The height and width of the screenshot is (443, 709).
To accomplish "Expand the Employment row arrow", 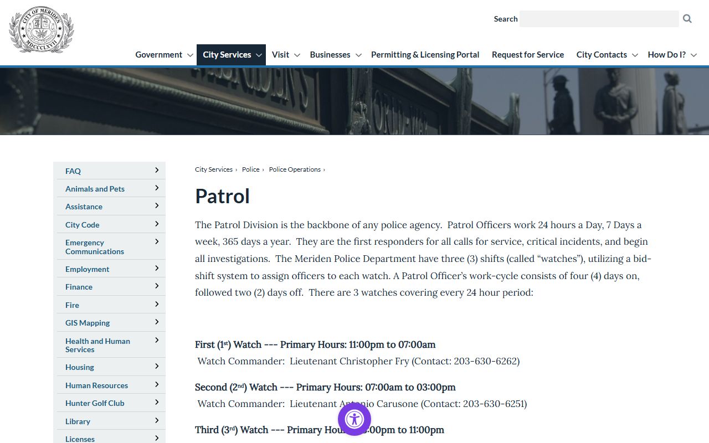I will [x=157, y=268].
